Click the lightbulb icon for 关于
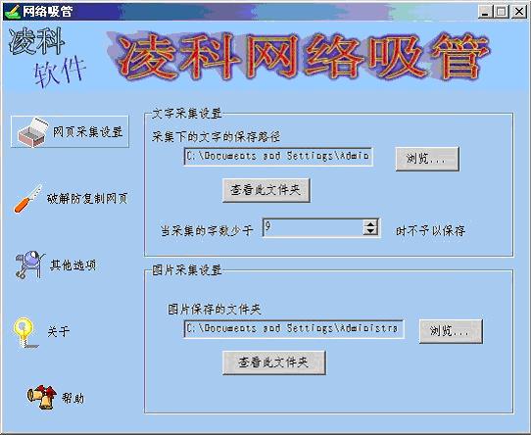531x435 pixels. pyautogui.click(x=24, y=332)
